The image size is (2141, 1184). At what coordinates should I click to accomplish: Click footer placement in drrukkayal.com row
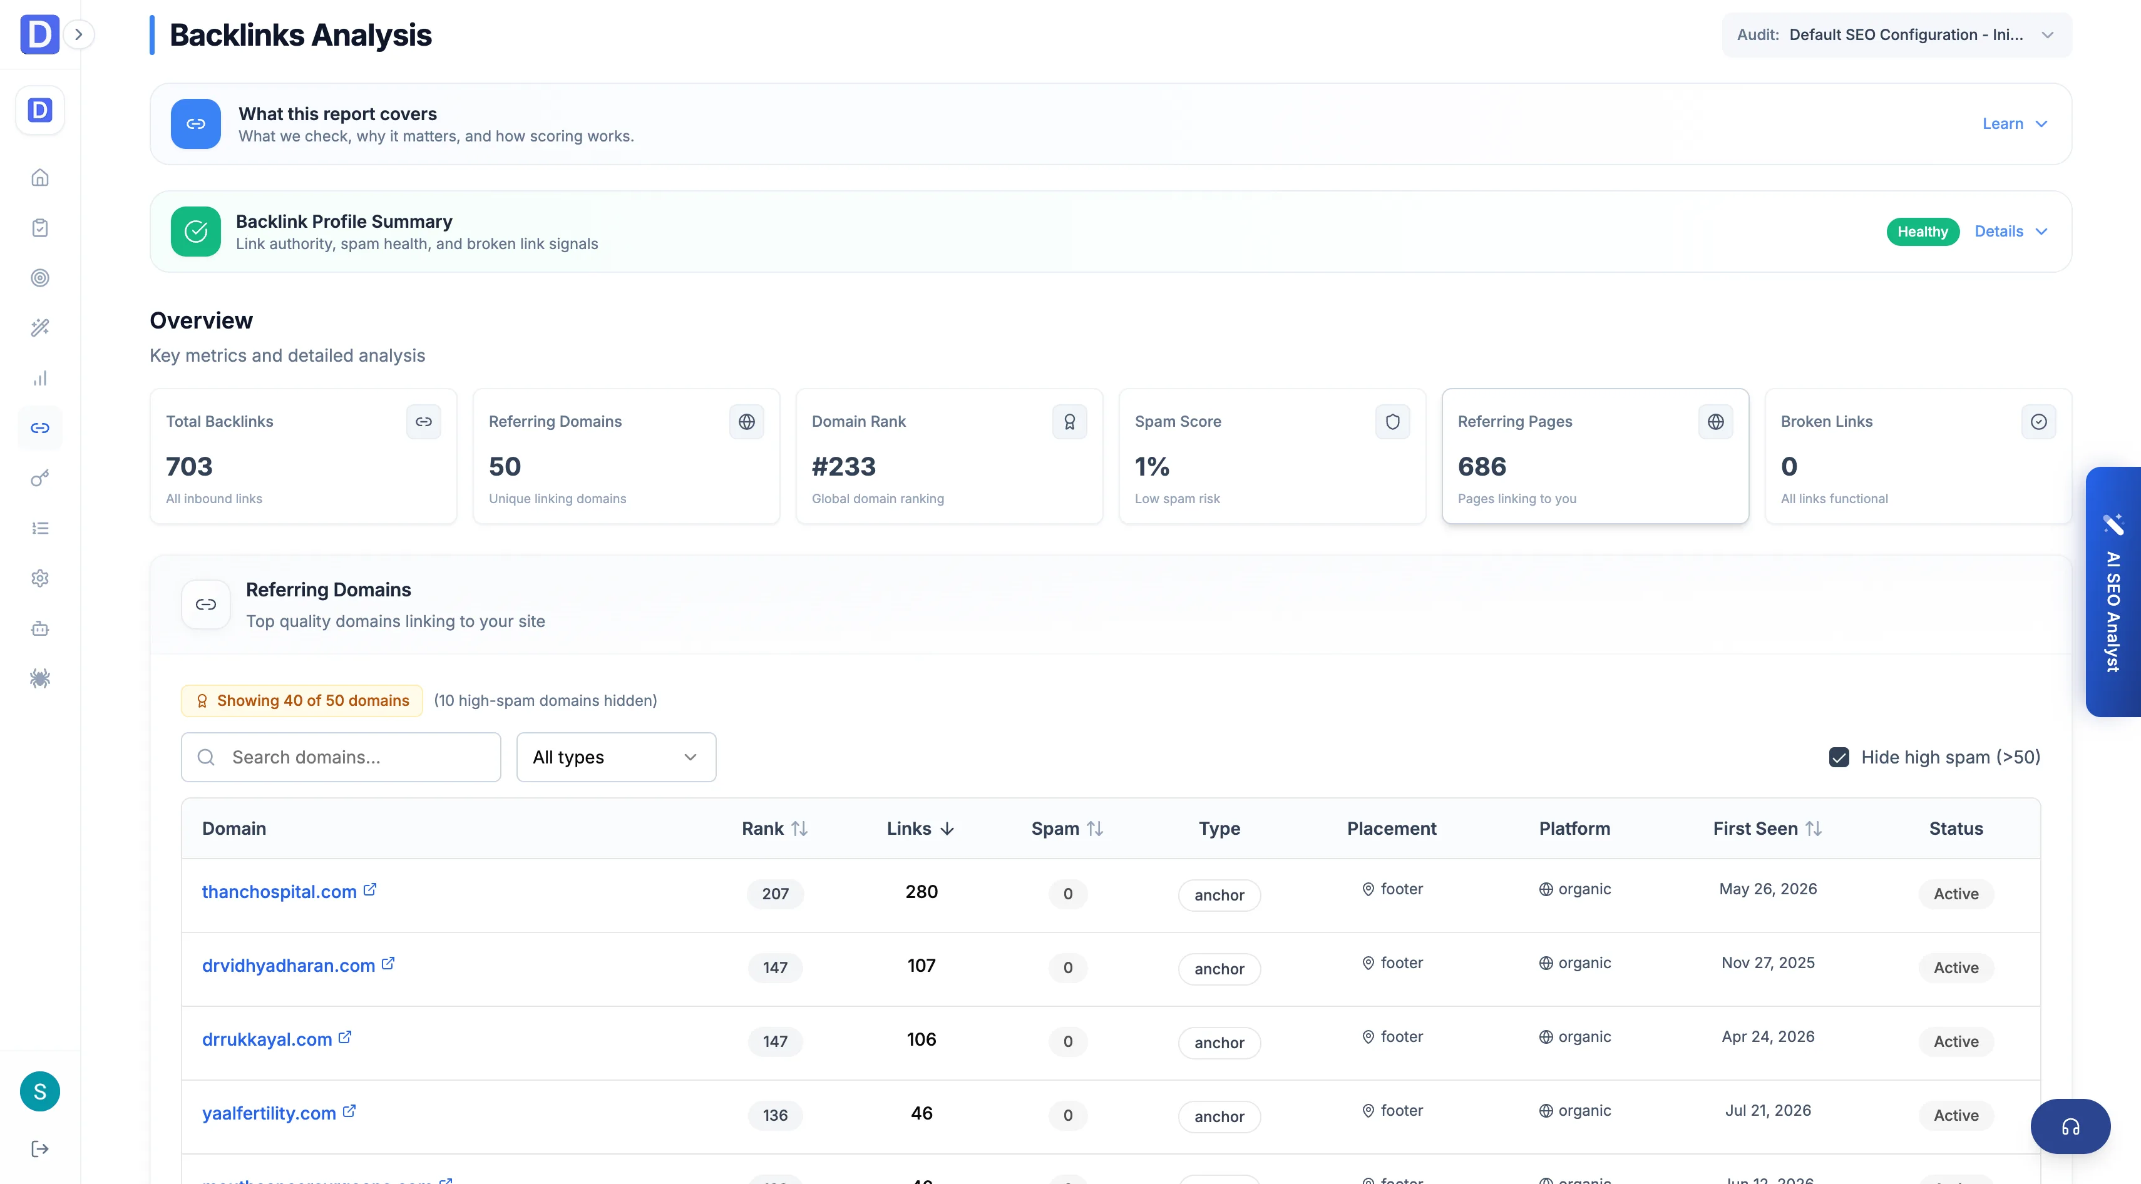coord(1392,1037)
